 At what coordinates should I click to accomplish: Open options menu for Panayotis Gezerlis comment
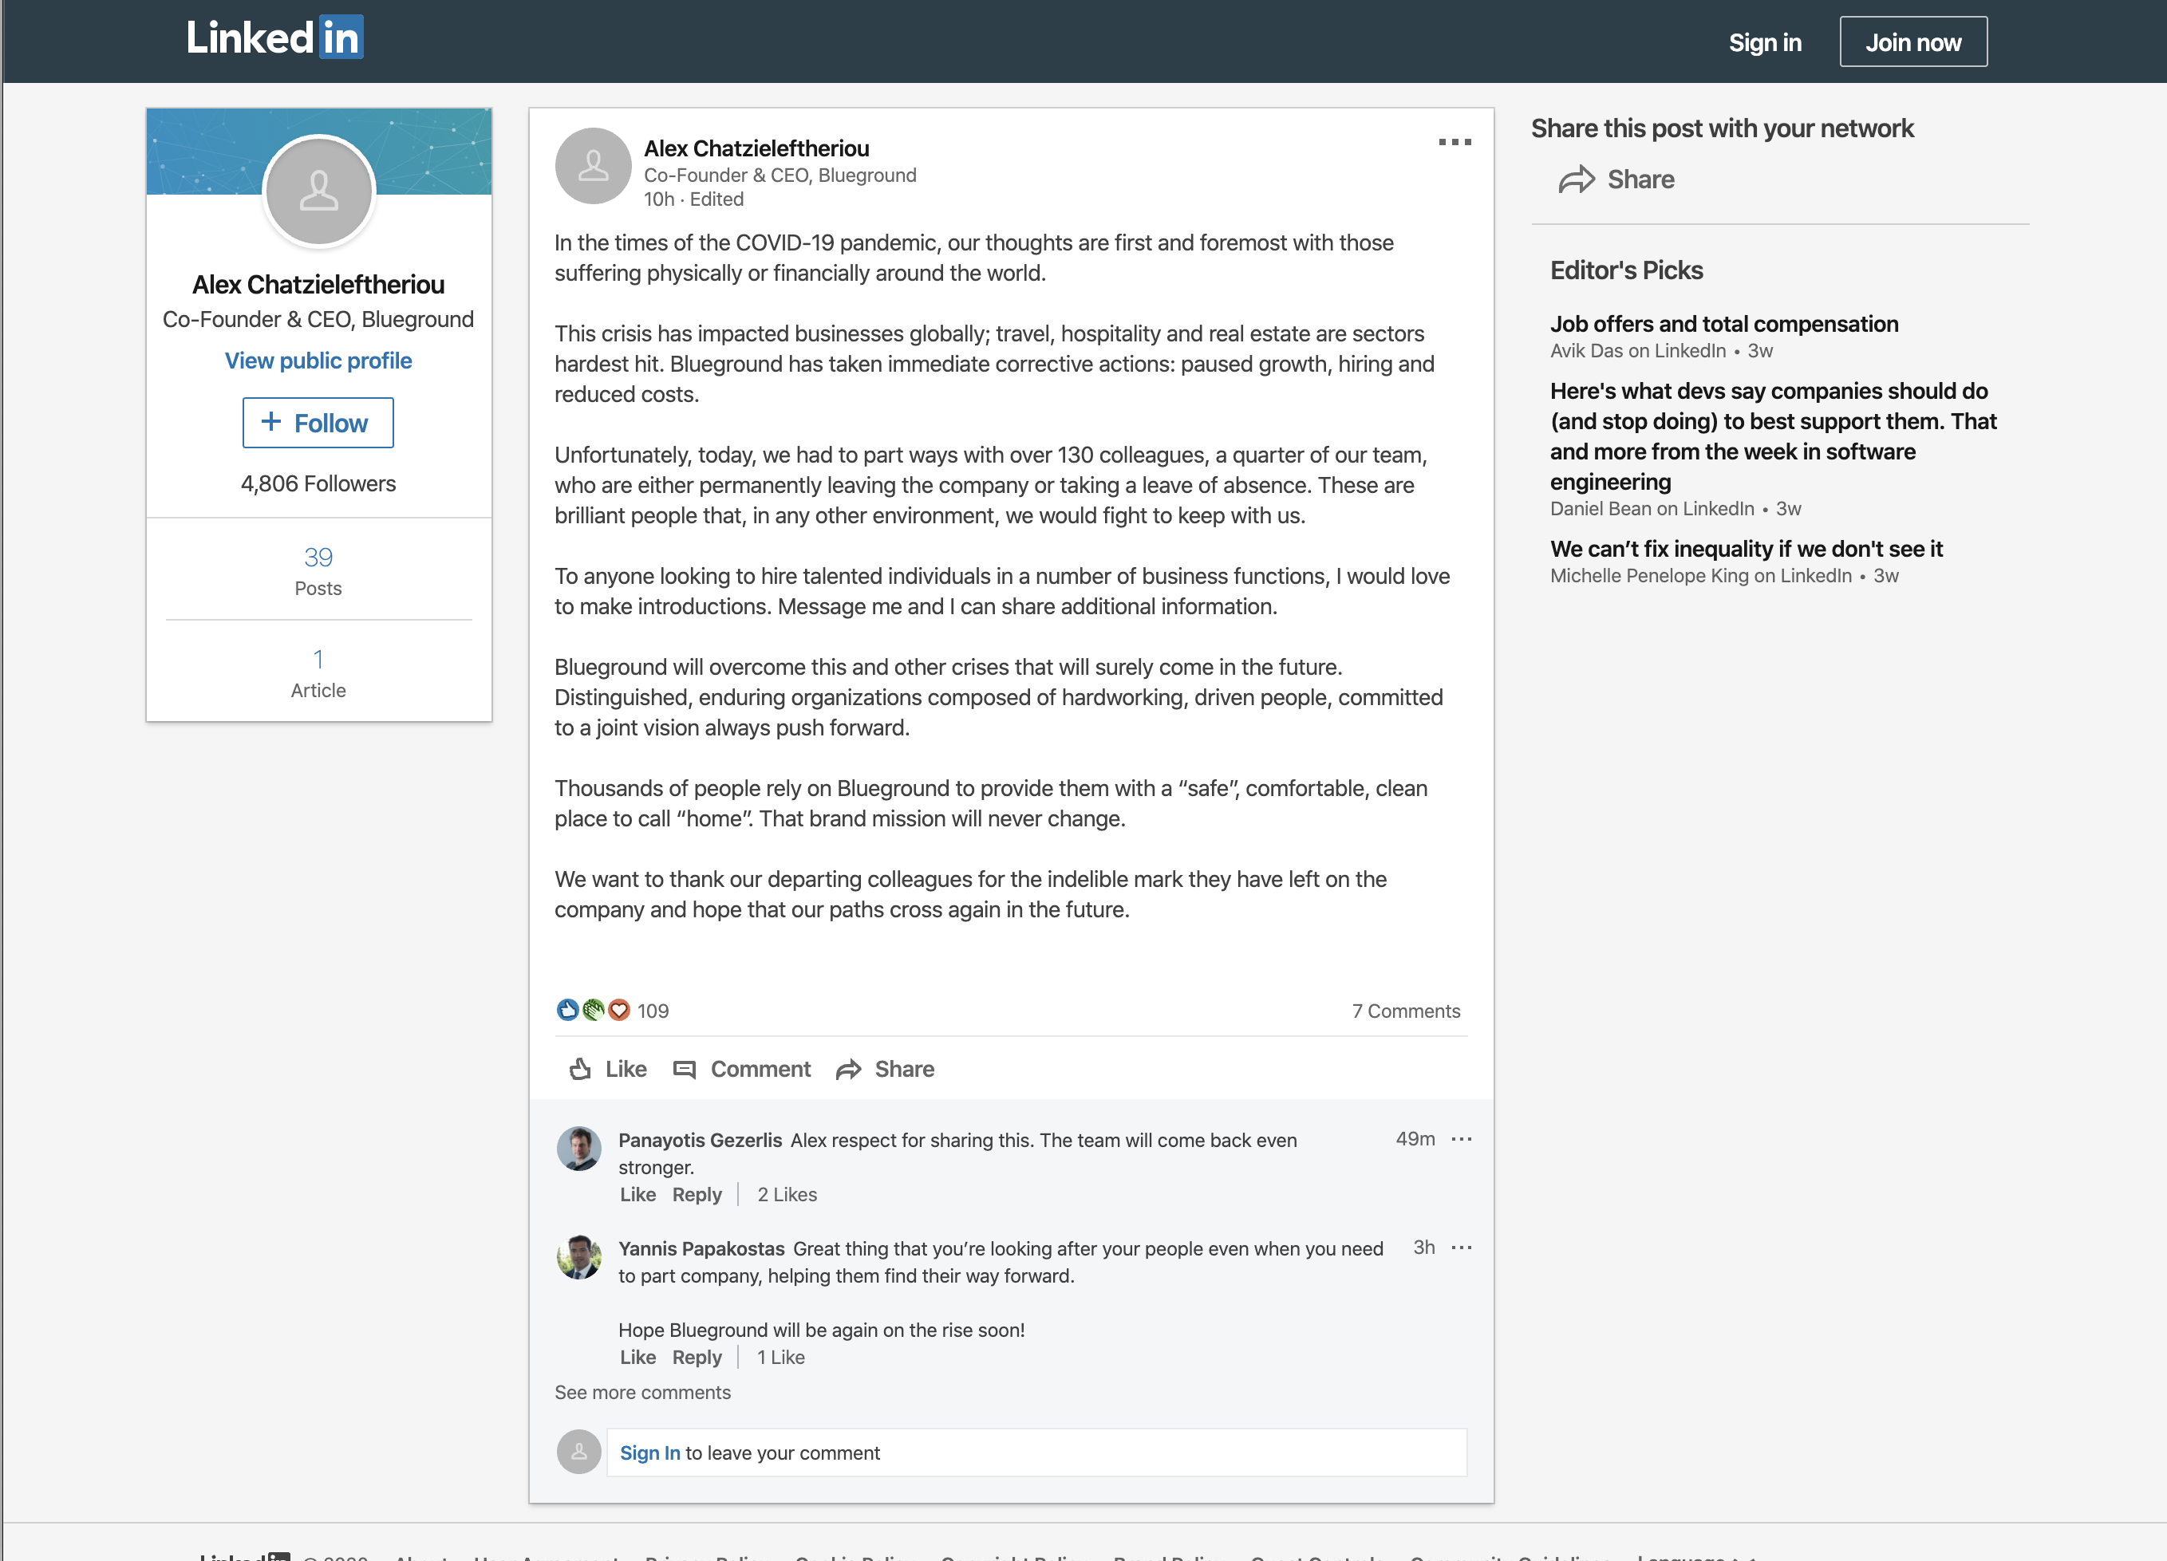pos(1461,1139)
